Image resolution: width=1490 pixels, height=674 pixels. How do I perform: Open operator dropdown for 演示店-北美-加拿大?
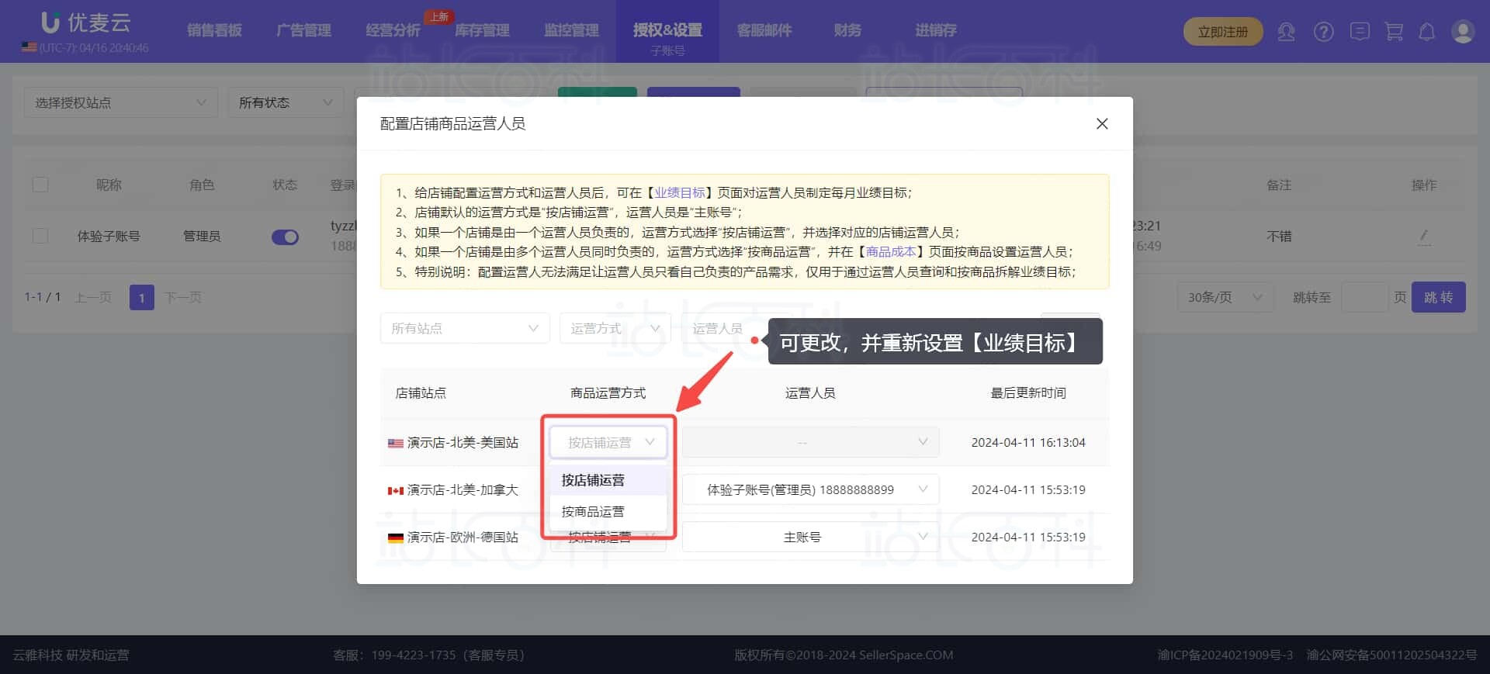click(809, 489)
